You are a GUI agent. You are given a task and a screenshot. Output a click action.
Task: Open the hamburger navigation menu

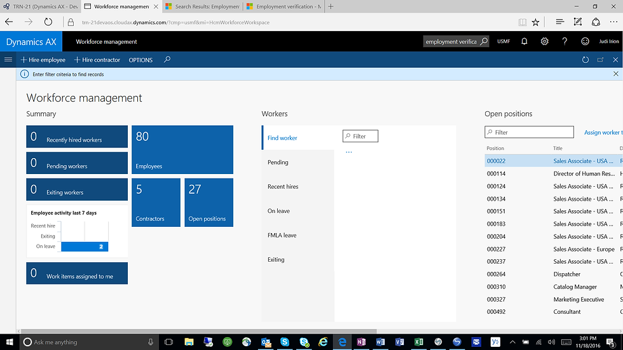8,60
